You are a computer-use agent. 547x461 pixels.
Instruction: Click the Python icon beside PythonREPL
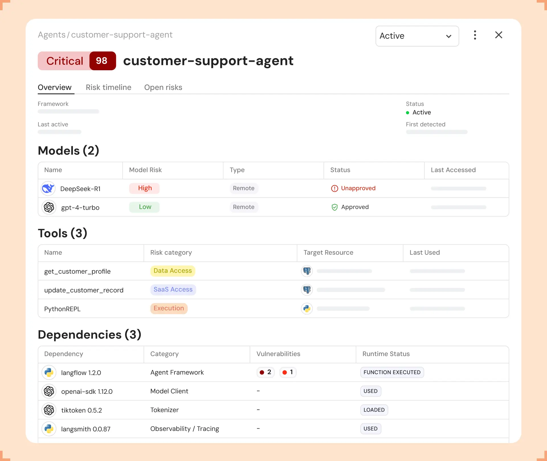pos(307,308)
